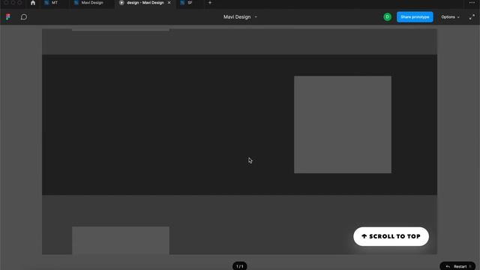This screenshot has width=480, height=270.
Task: Click the Restart prototype button
Action: tap(457, 266)
